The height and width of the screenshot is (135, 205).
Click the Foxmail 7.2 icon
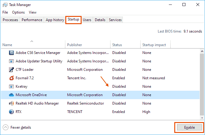11,78
